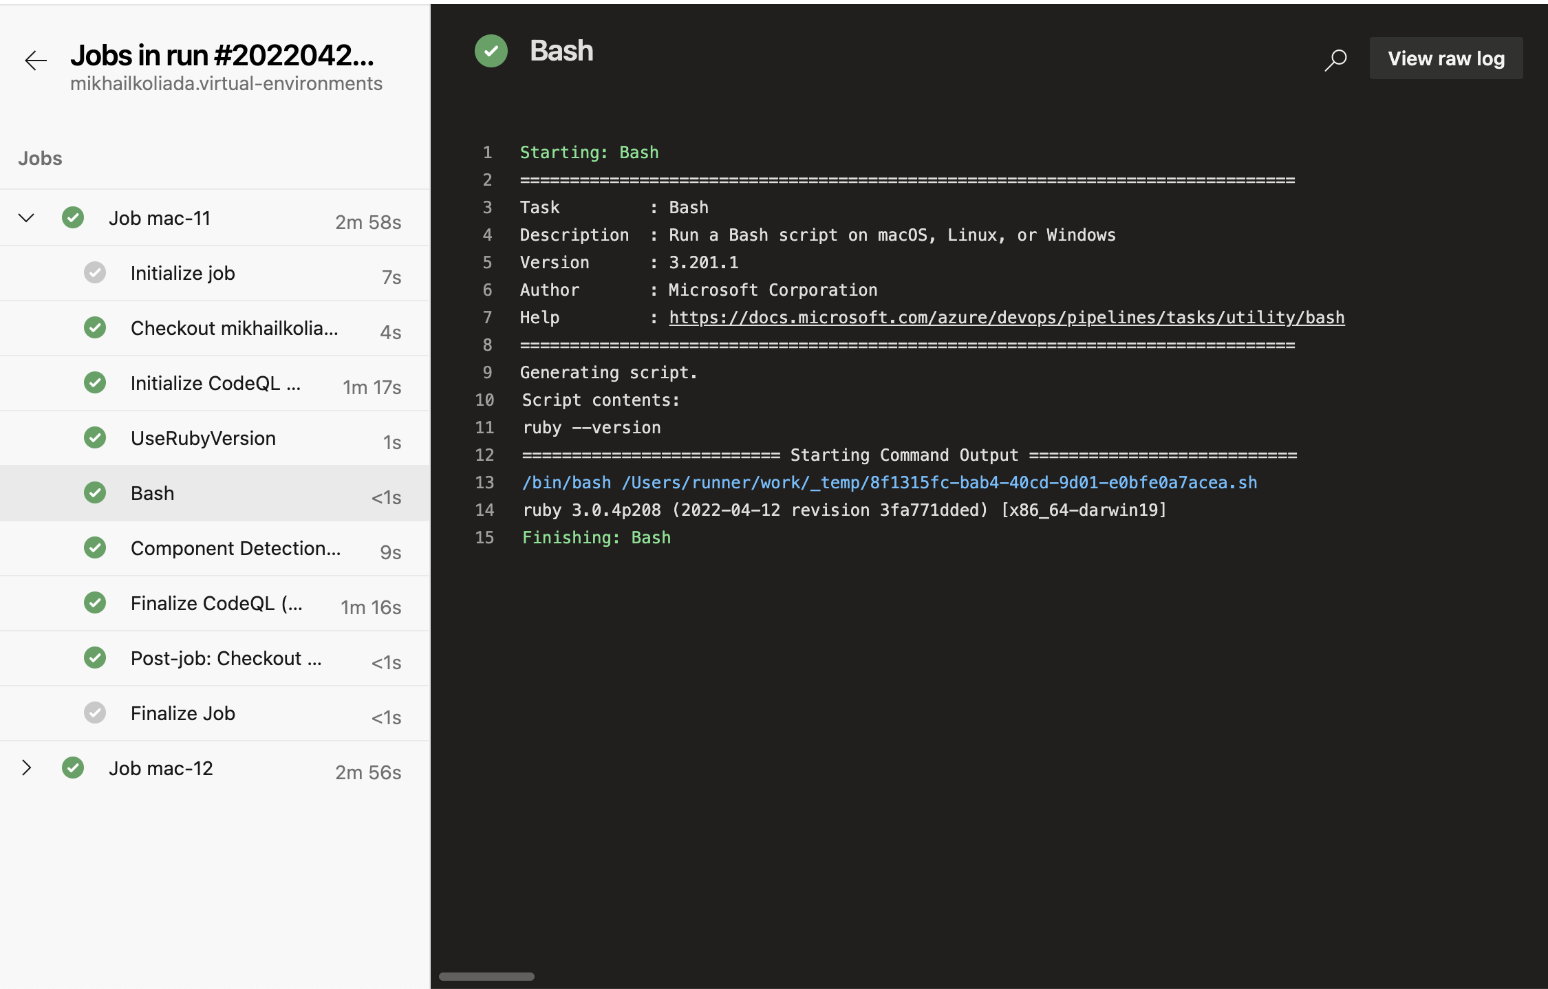Click the gray check icon beside Finalize Job

point(94,713)
